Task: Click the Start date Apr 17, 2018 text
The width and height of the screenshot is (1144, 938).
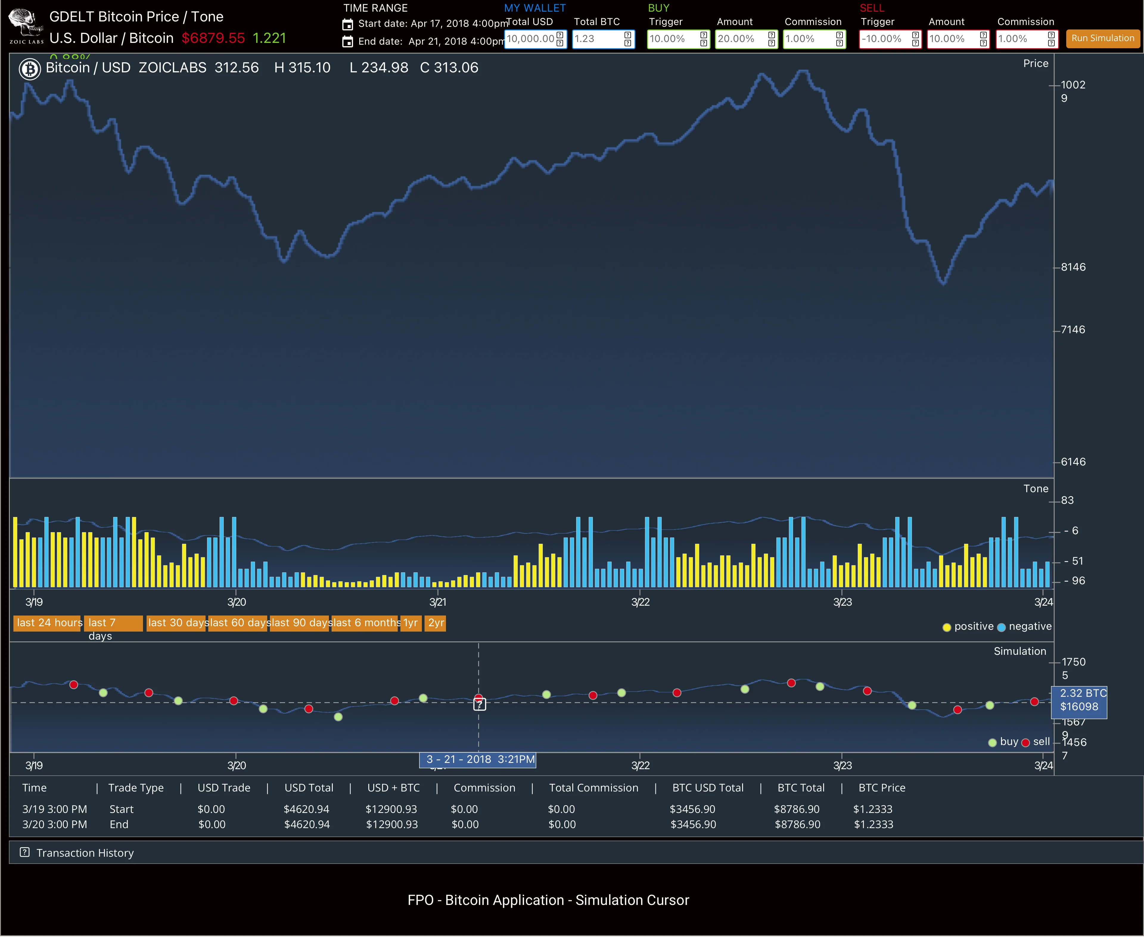Action: (433, 24)
